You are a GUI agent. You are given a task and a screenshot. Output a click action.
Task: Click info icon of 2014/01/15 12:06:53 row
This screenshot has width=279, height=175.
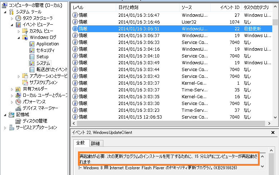tap(75, 117)
